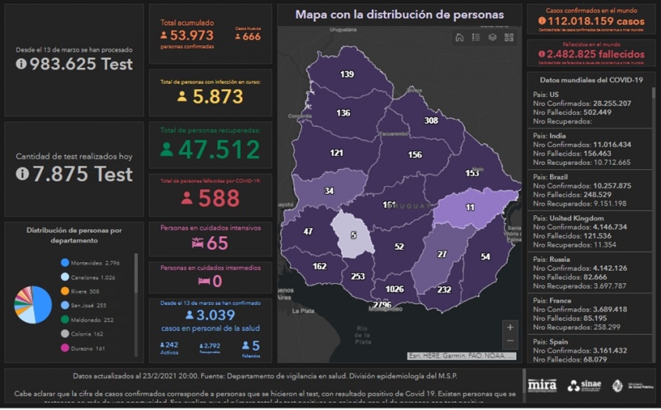Click the department distribution pie chart
661x410 pixels.
(33, 304)
